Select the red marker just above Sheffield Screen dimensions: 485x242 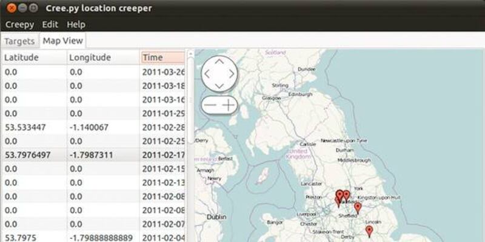[358, 208]
